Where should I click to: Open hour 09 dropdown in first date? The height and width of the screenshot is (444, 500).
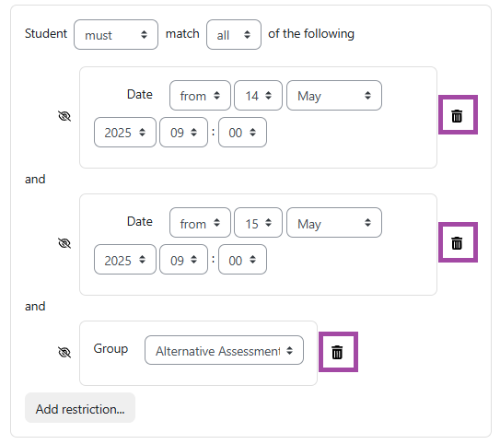pos(183,132)
